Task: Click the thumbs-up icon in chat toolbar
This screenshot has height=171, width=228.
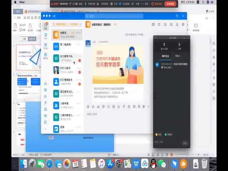Action: coord(93,107)
